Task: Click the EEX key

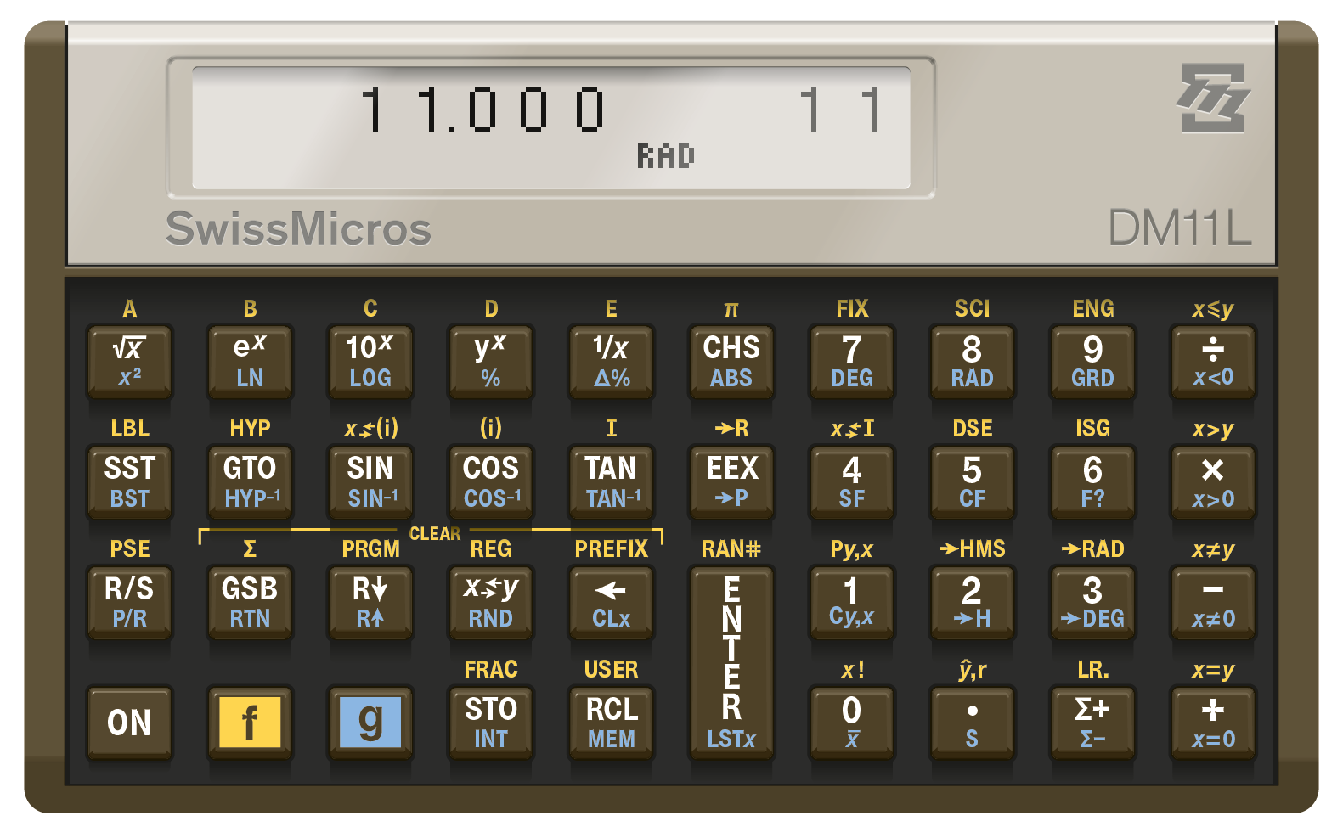Action: click(731, 482)
